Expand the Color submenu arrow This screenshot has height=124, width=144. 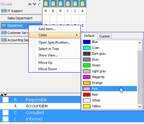click(77, 35)
